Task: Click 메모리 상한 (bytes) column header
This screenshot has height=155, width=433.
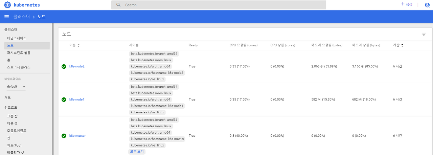Action: pyautogui.click(x=366, y=45)
